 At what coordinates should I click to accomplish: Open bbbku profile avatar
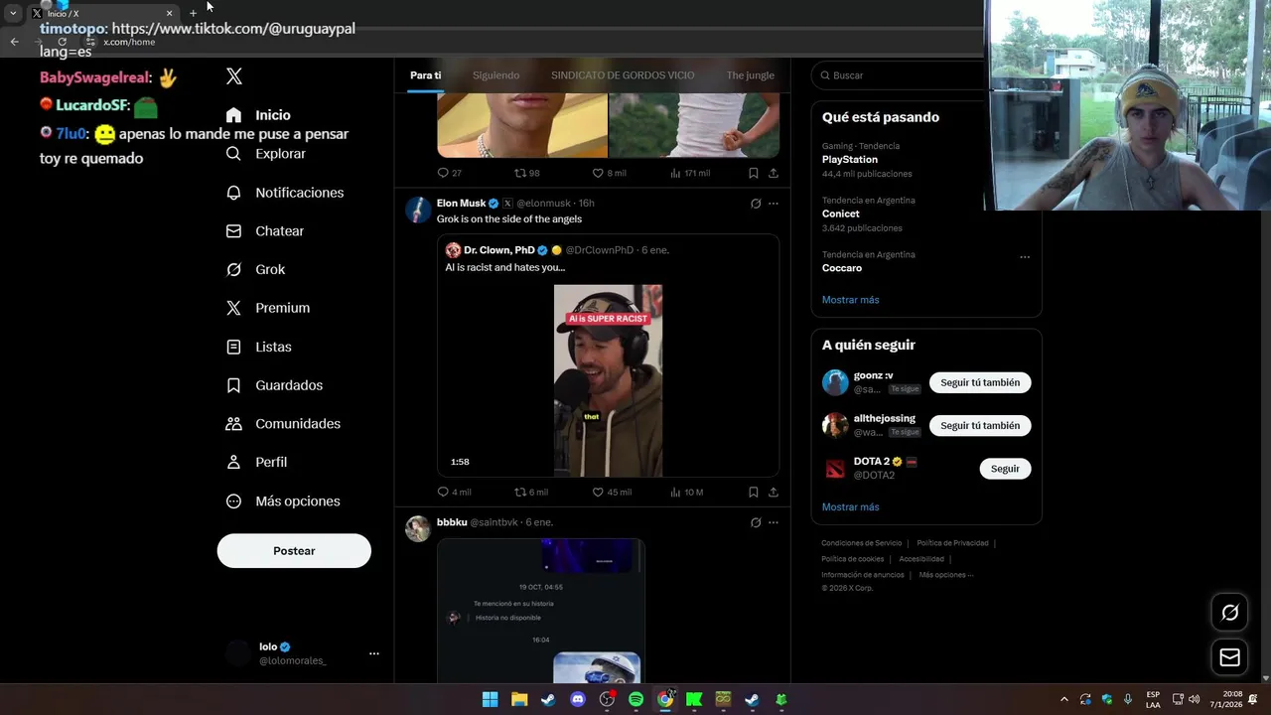tap(418, 528)
